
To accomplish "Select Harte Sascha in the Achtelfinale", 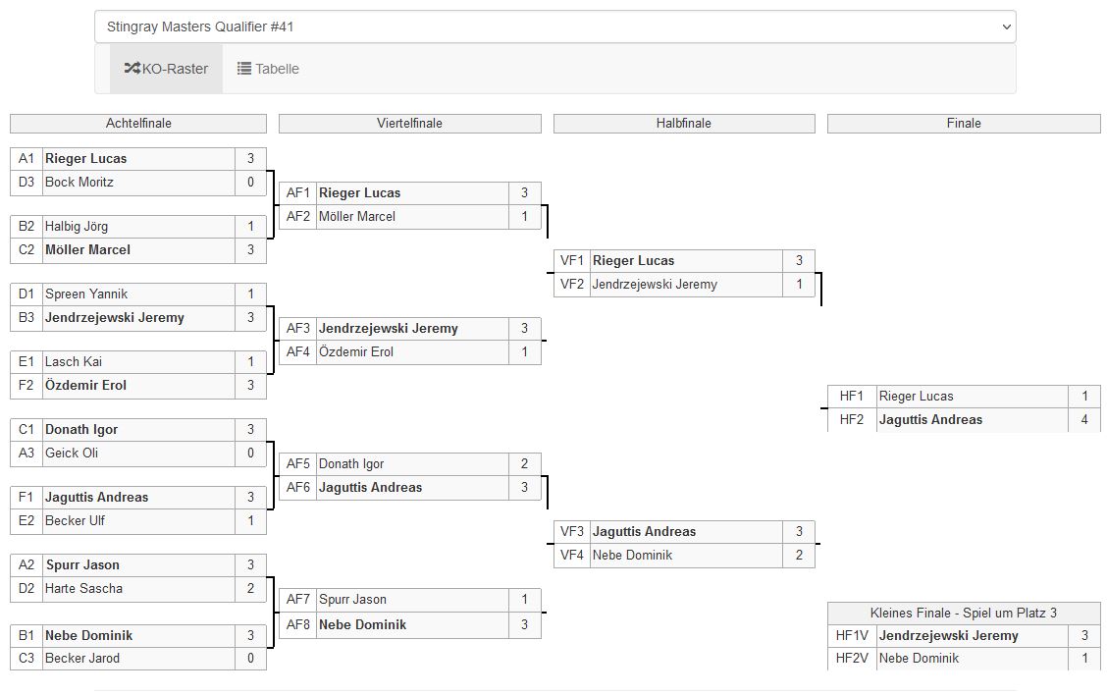I will tap(83, 589).
